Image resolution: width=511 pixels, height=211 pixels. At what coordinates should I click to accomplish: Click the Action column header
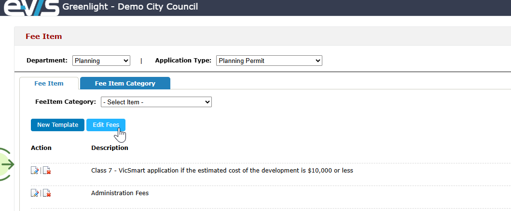coord(41,148)
